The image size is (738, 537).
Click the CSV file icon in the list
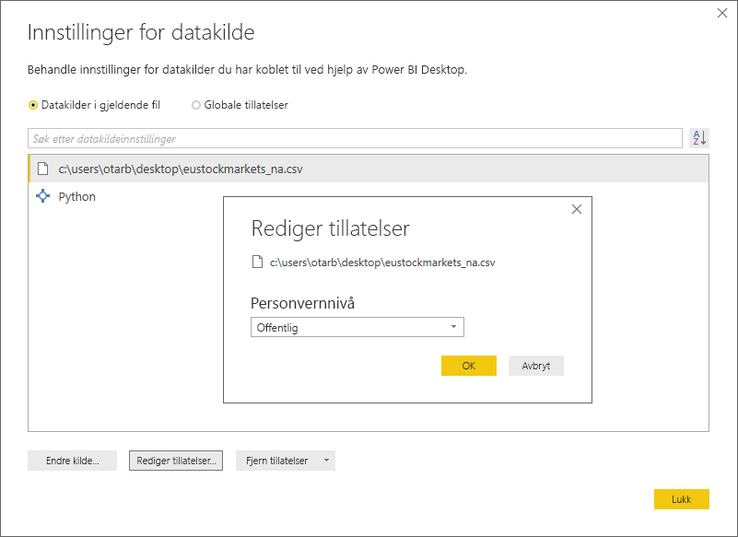click(x=41, y=169)
